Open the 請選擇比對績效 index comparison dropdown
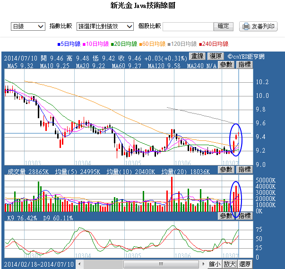 point(105,26)
